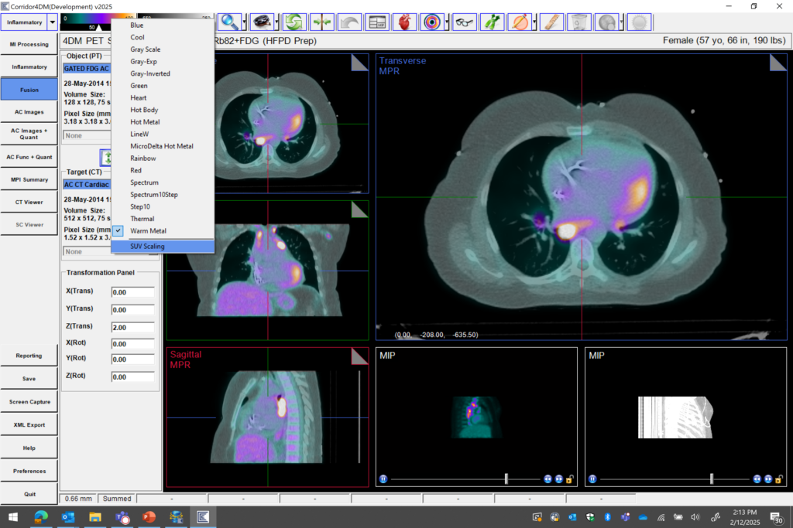Open the Reporting page
Viewport: 793px width, 528px height.
tap(29, 356)
